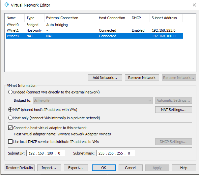Click the Automatic Settings button
The image size is (199, 175).
(x=174, y=100)
